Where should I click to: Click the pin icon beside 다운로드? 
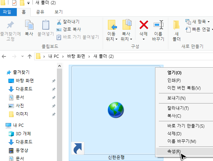coord(54,89)
